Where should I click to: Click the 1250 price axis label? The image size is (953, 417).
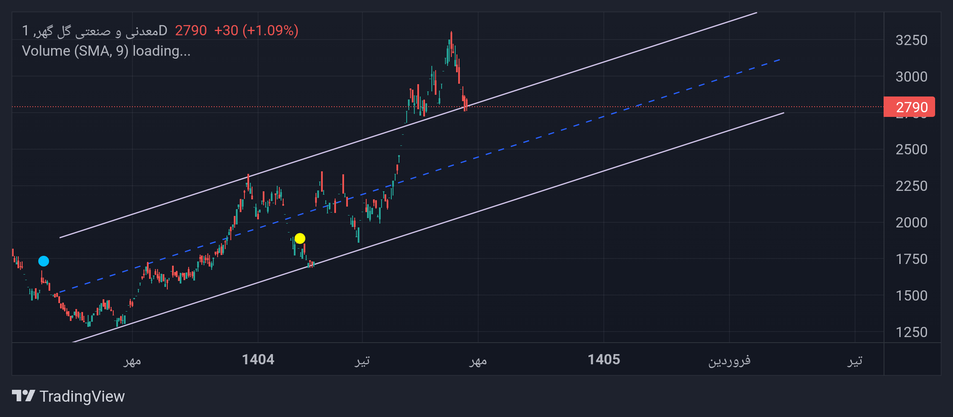click(911, 332)
